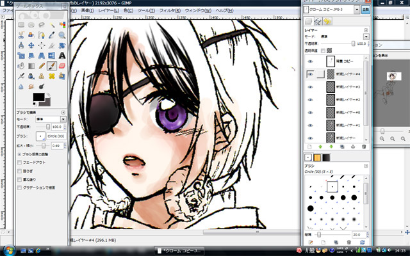Select the Scissors Select tool
Viewport: 410px width, 256px height.
click(21, 35)
